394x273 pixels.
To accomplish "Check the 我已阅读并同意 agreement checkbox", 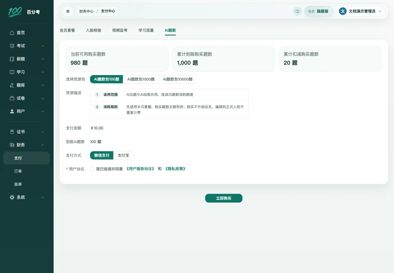I will pos(92,169).
